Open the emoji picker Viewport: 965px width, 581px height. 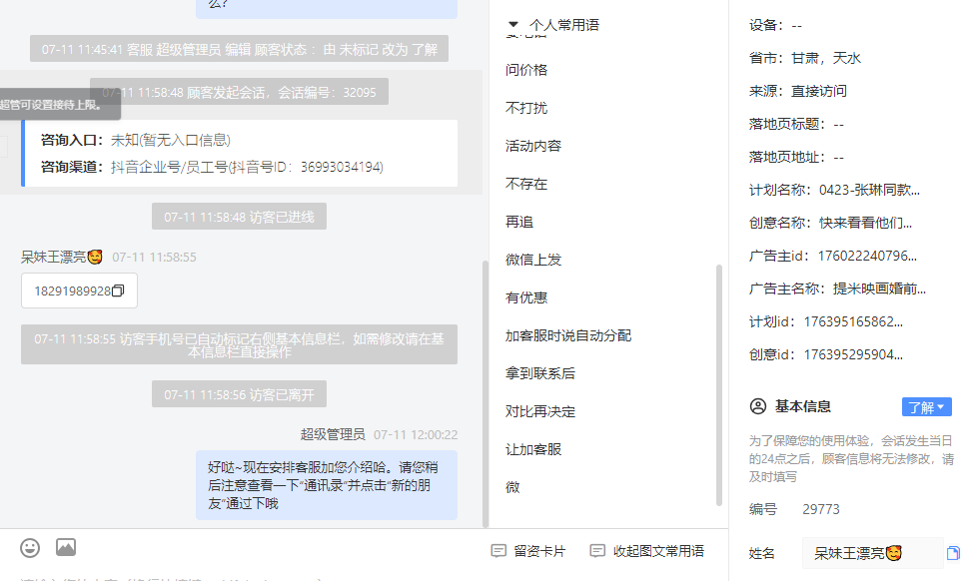tap(30, 547)
